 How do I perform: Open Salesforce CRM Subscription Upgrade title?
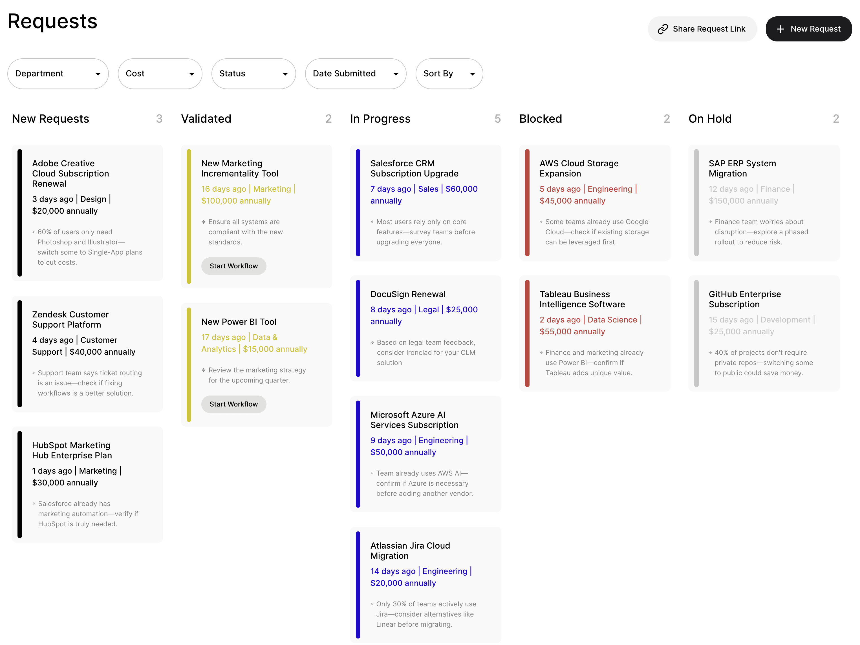[x=414, y=169]
